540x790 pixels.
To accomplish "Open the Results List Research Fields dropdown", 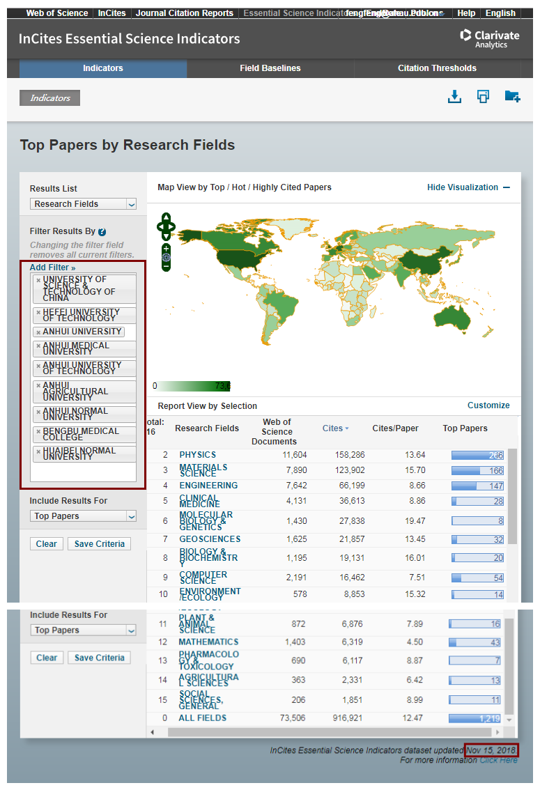I will tap(83, 204).
